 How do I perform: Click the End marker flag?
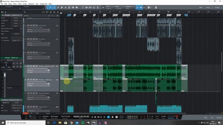(x=186, y=15)
